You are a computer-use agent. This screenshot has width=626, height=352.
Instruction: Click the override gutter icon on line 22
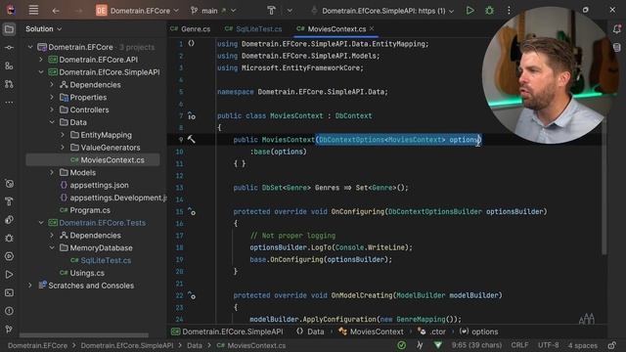192,295
